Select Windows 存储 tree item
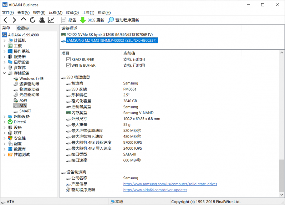Screen dimensions: 285x205 tap(31, 78)
